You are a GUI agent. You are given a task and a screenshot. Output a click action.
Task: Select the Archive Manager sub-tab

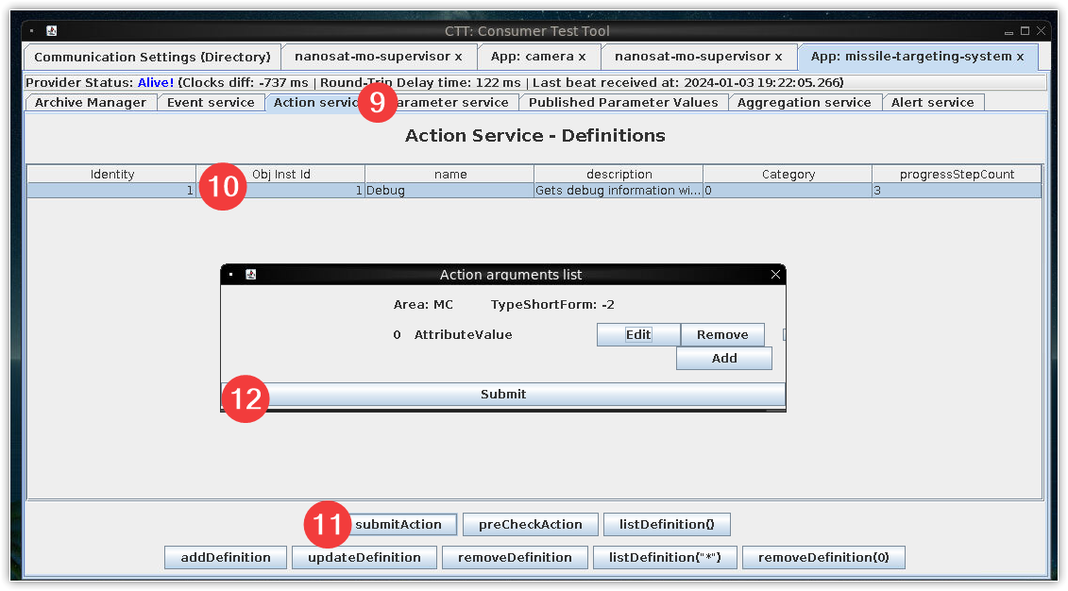point(91,102)
